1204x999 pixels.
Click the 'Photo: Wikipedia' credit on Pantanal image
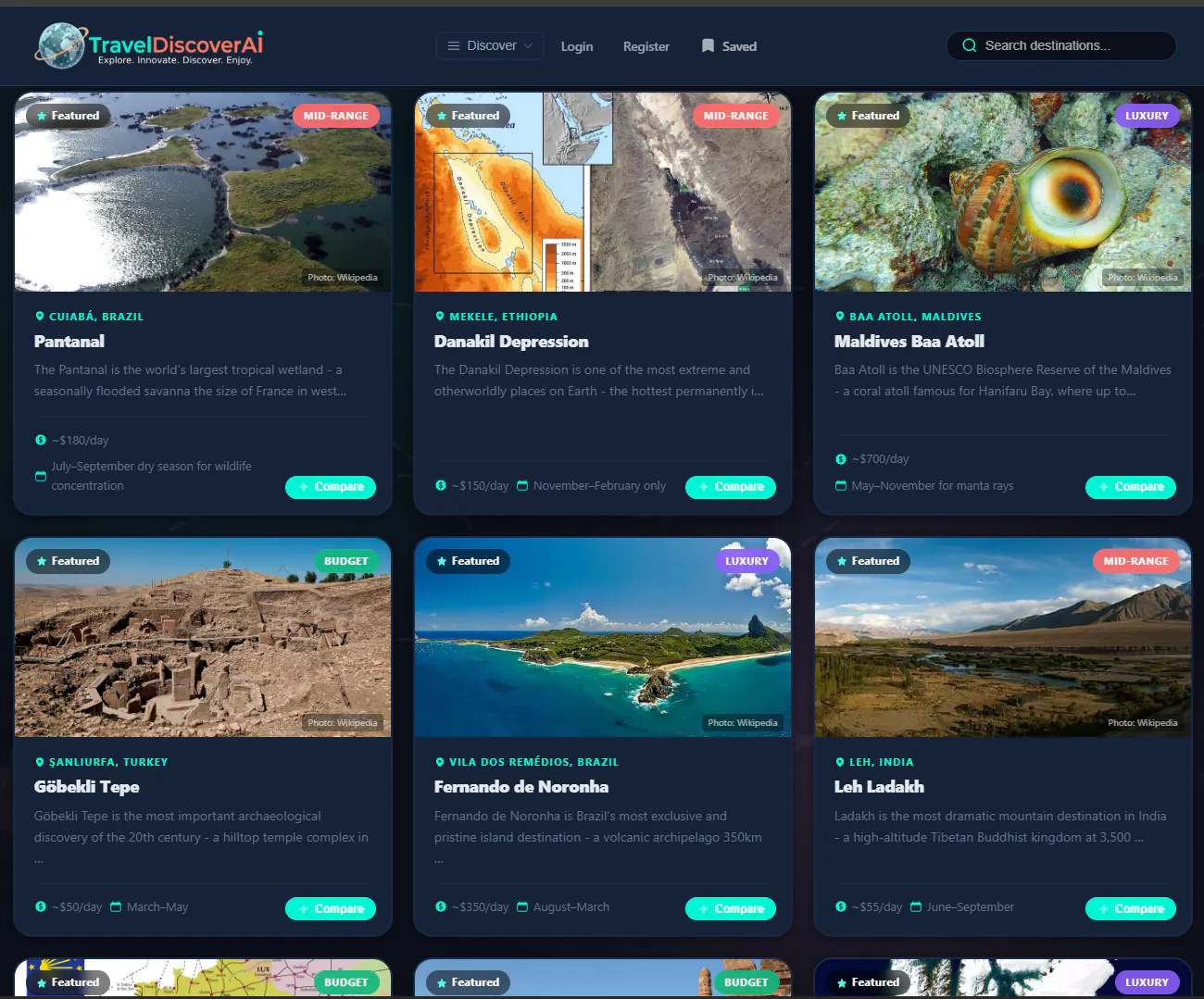[343, 278]
